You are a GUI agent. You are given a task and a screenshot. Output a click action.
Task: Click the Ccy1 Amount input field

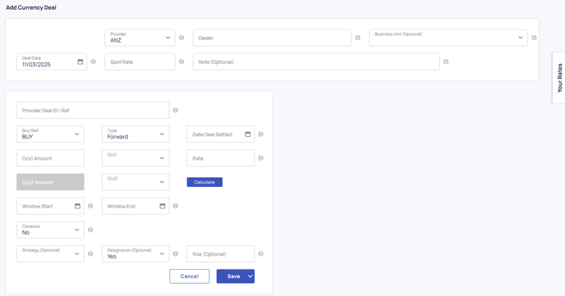tap(50, 158)
